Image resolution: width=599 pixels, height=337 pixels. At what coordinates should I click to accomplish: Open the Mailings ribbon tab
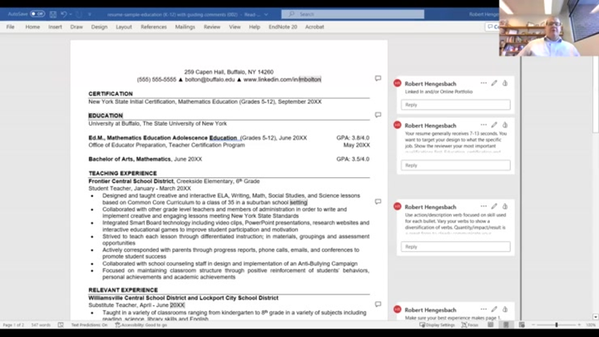185,27
